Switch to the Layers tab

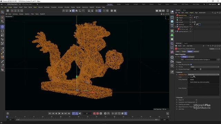tap(186, 43)
